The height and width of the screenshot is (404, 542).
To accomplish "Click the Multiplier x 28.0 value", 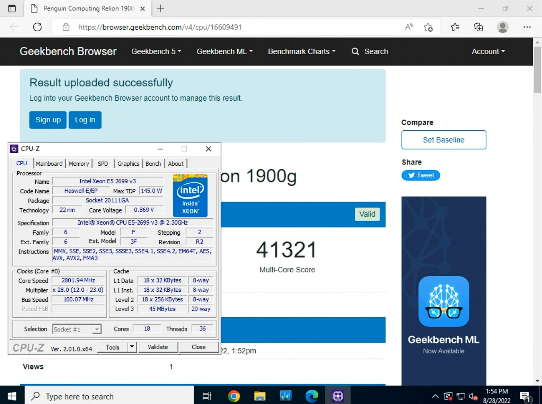I will coord(78,290).
